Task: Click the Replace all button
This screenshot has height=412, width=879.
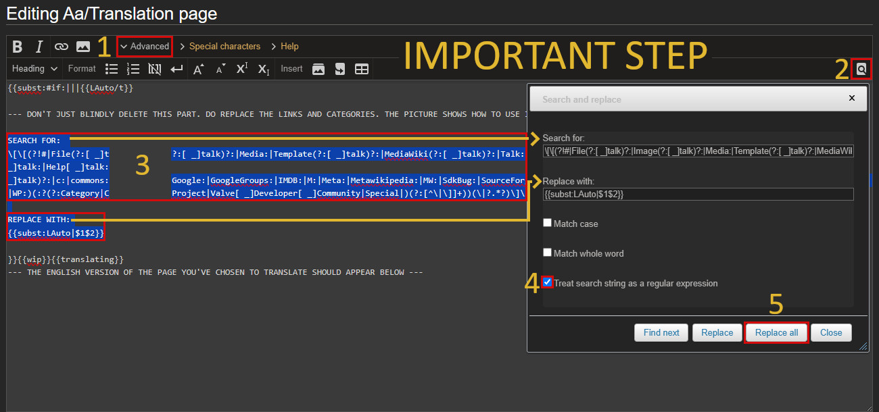Action: [x=776, y=332]
